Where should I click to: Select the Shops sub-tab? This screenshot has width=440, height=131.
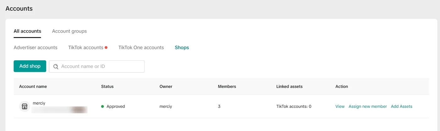182,47
